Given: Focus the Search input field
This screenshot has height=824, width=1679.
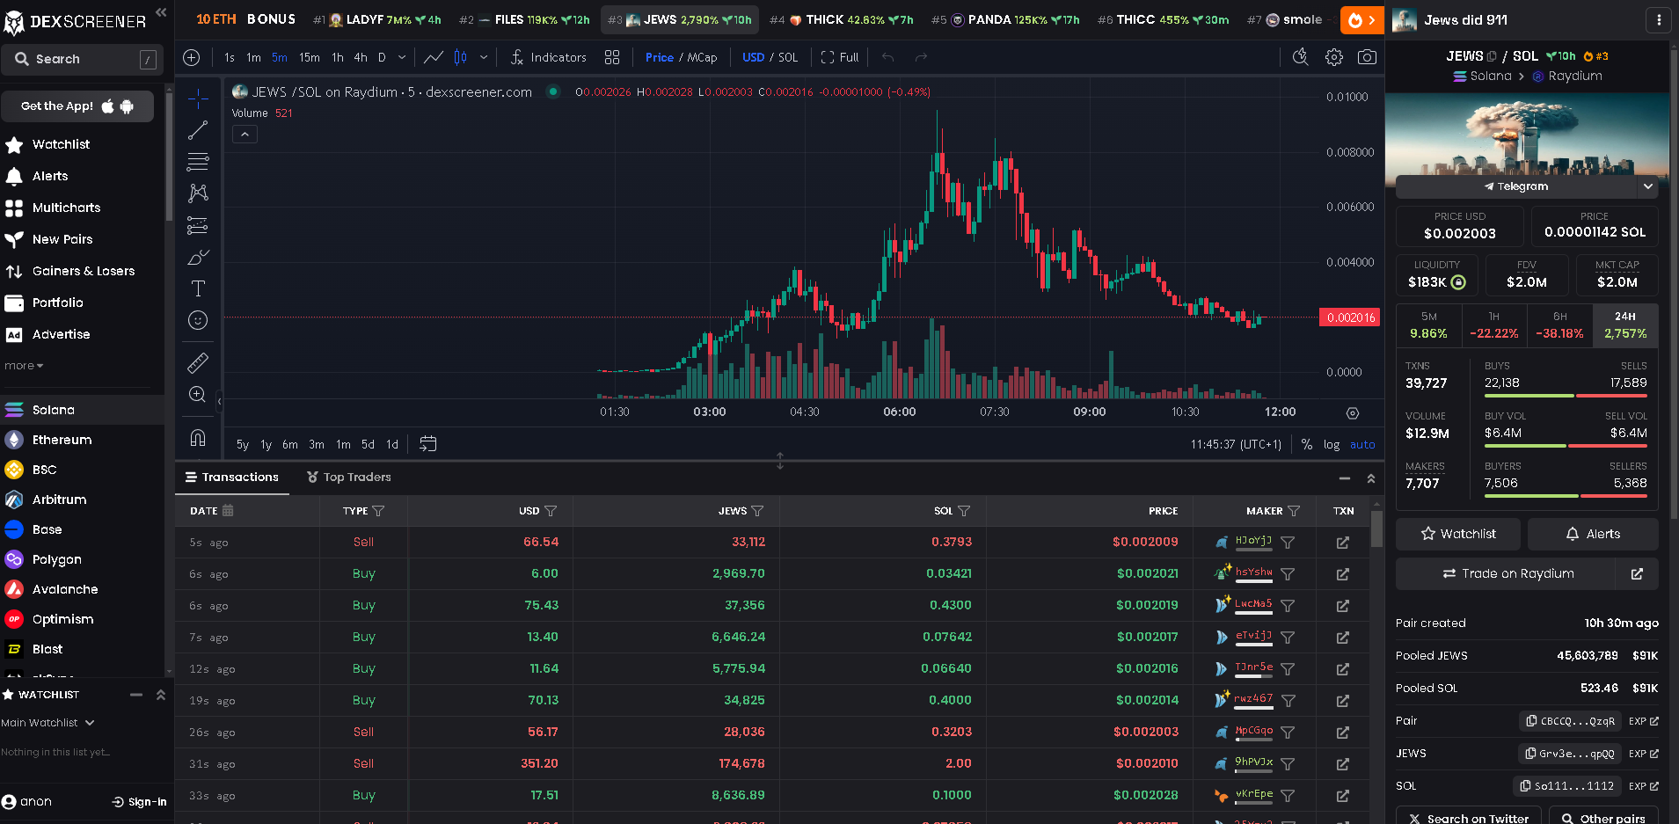Looking at the screenshot, I should click(x=84, y=59).
